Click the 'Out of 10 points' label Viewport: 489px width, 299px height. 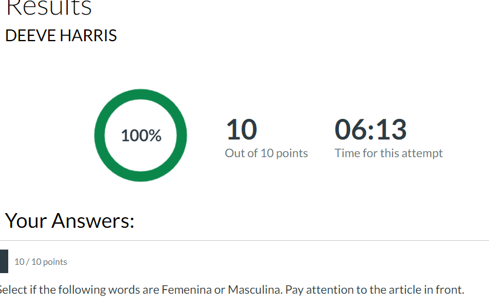click(x=267, y=153)
